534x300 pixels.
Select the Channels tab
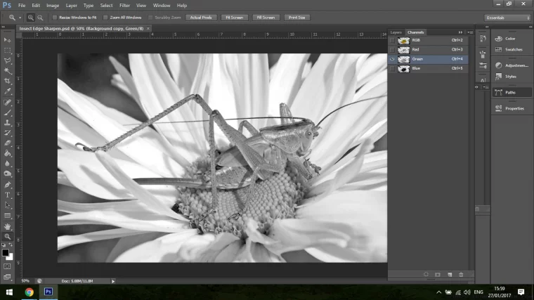(x=415, y=32)
